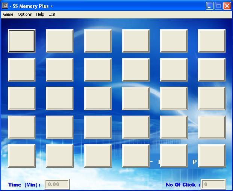Turn over the card in bottom row, column four
233x191 pixels.
[x=136, y=156]
